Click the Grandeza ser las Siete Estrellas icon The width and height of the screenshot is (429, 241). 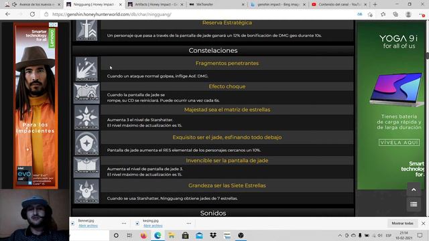86,191
